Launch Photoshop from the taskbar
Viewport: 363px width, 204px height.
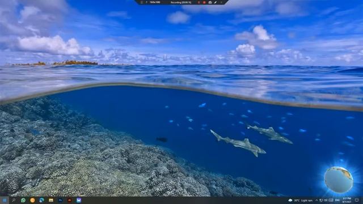(x=60, y=200)
